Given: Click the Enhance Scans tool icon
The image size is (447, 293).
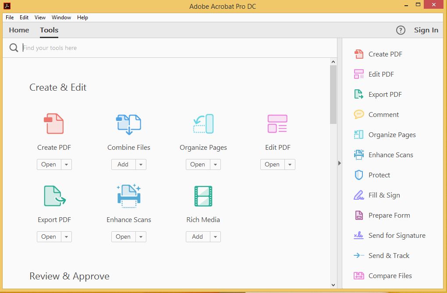Looking at the screenshot, I should [128, 196].
